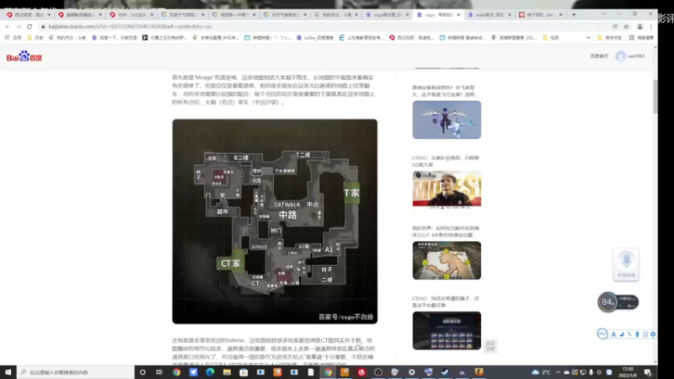
Task: Click the gear icon in IME toolbar
Action: (653, 334)
